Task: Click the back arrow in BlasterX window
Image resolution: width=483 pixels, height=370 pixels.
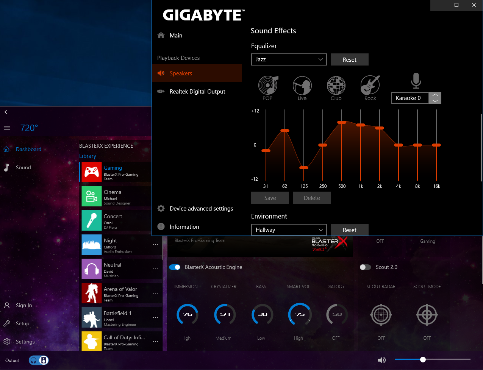Action: point(7,112)
